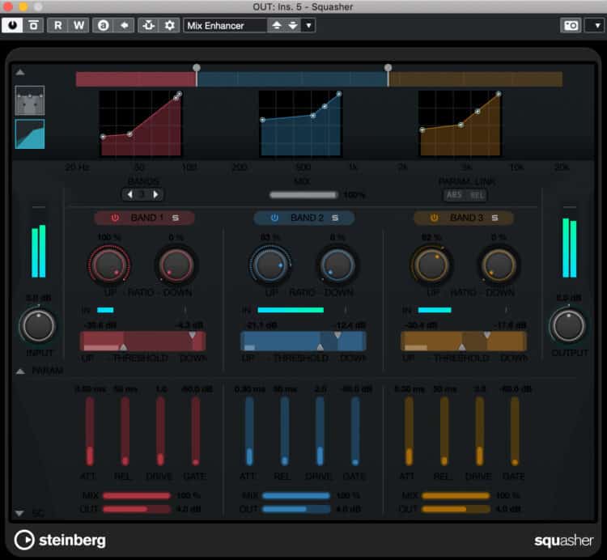The image size is (607, 560).
Task: Click the Steinberg logo
Action: (x=60, y=540)
